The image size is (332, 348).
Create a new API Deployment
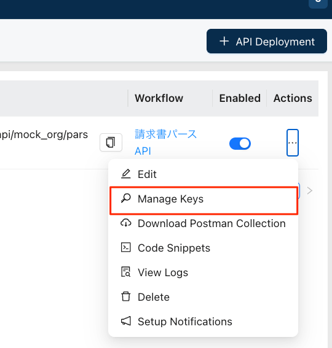(267, 41)
